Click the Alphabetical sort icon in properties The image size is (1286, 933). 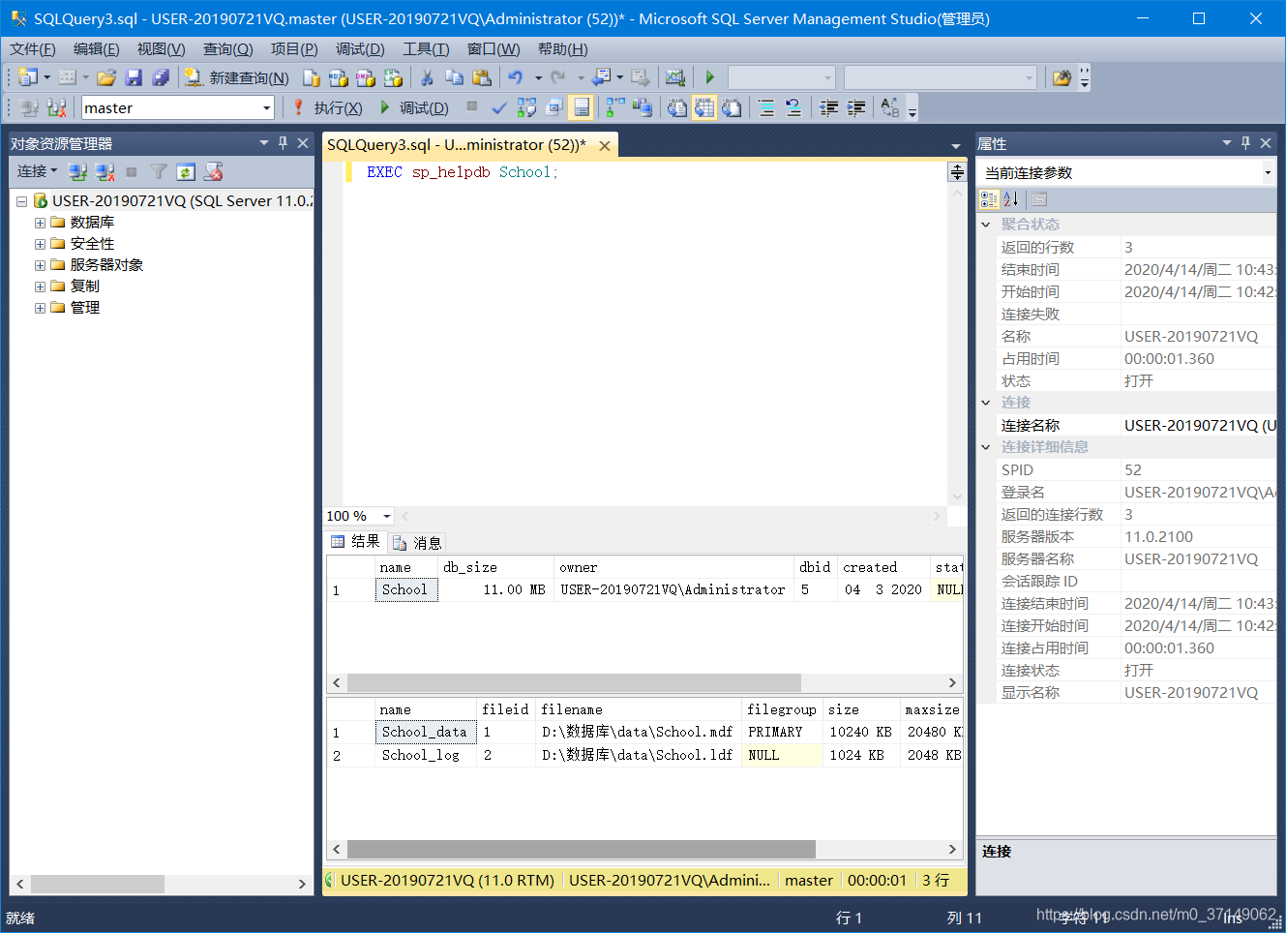[x=1011, y=199]
